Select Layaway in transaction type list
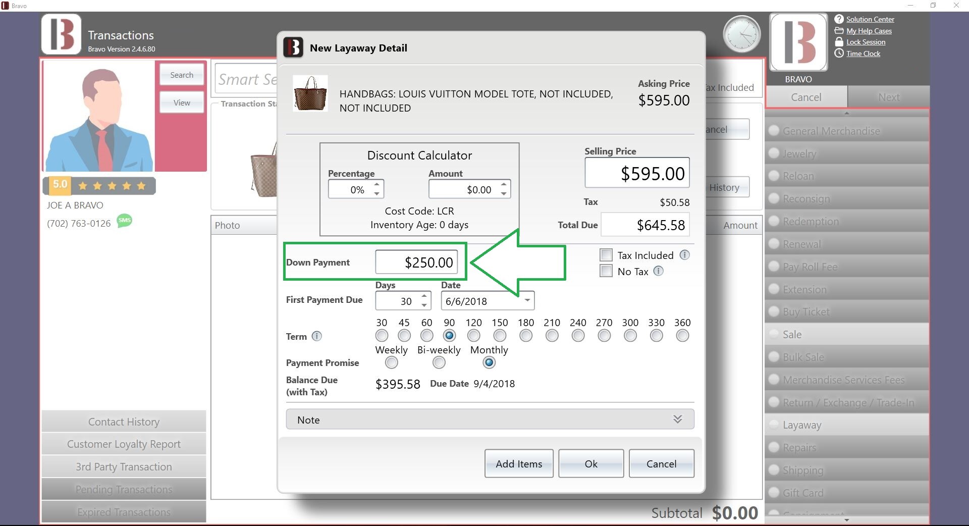969x526 pixels. click(x=847, y=425)
